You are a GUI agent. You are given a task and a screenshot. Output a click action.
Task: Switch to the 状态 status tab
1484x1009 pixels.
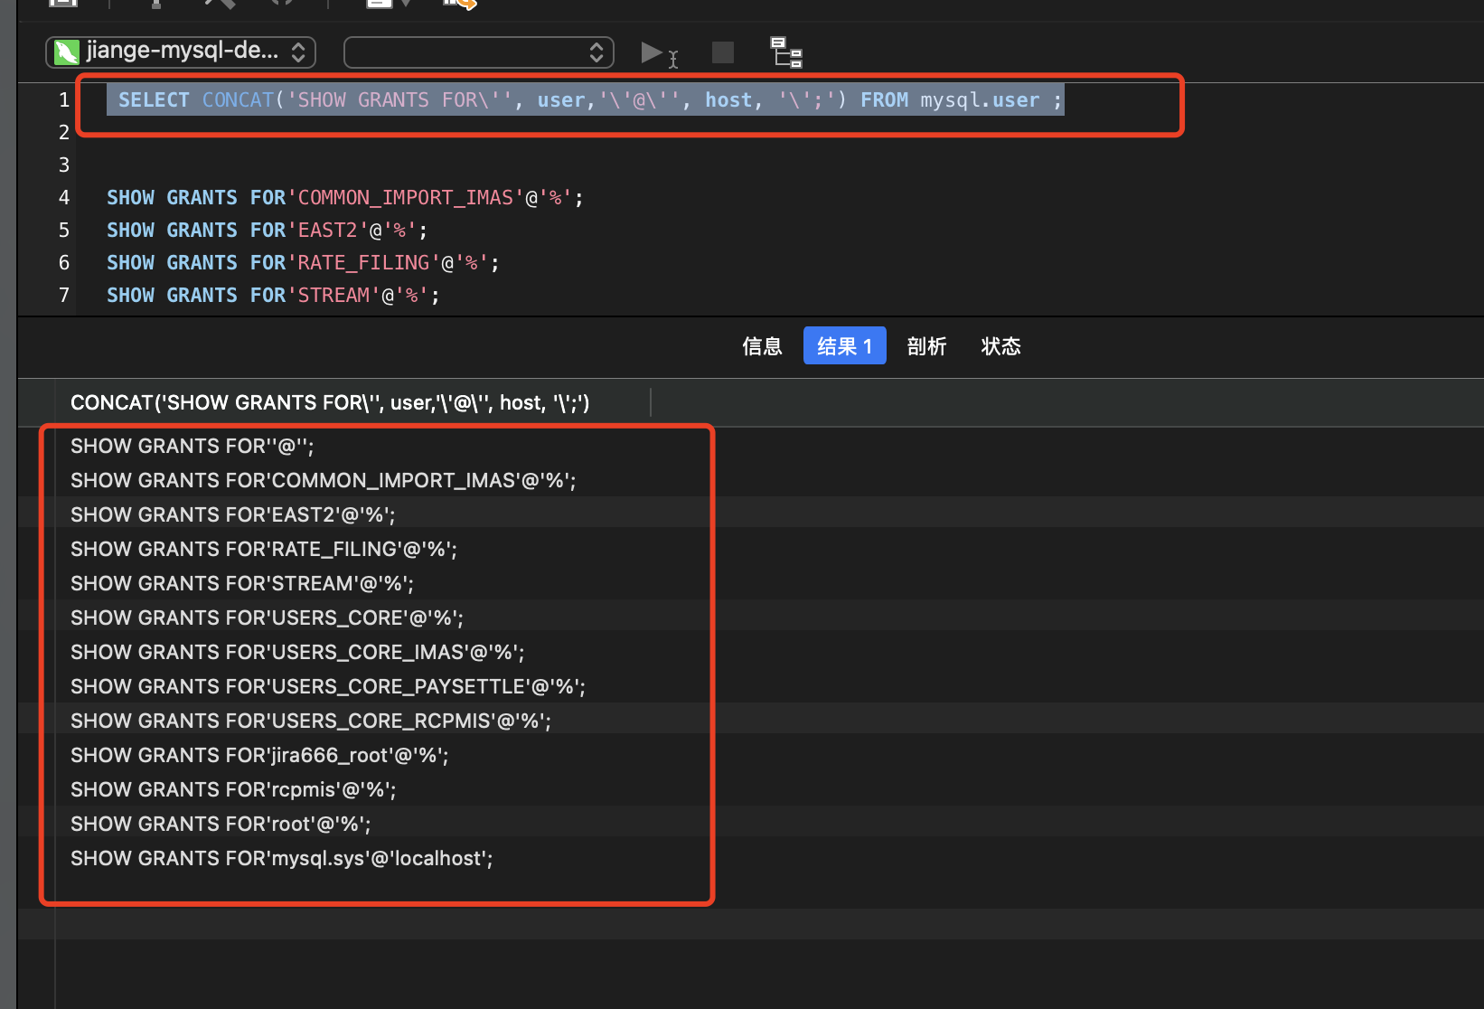click(1000, 346)
